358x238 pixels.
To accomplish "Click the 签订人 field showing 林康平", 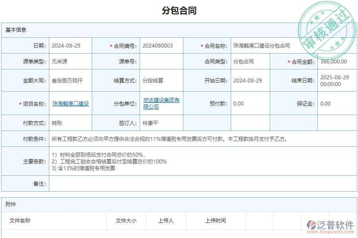I will tap(161, 123).
